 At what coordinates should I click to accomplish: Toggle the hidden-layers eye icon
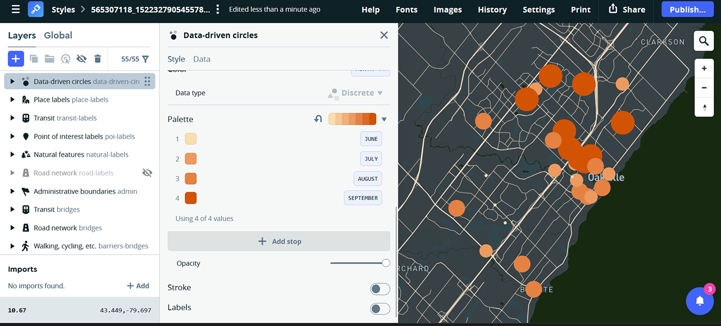(x=81, y=58)
